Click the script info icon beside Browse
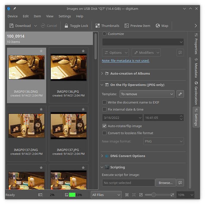205x204 pixels. pos(180,183)
